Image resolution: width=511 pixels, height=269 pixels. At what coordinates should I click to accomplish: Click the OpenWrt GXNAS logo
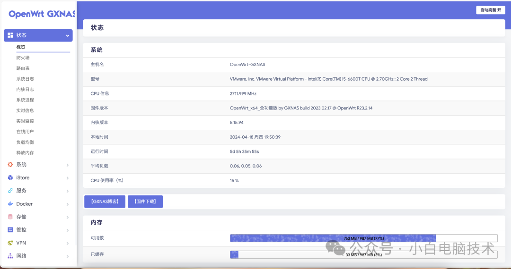point(42,14)
